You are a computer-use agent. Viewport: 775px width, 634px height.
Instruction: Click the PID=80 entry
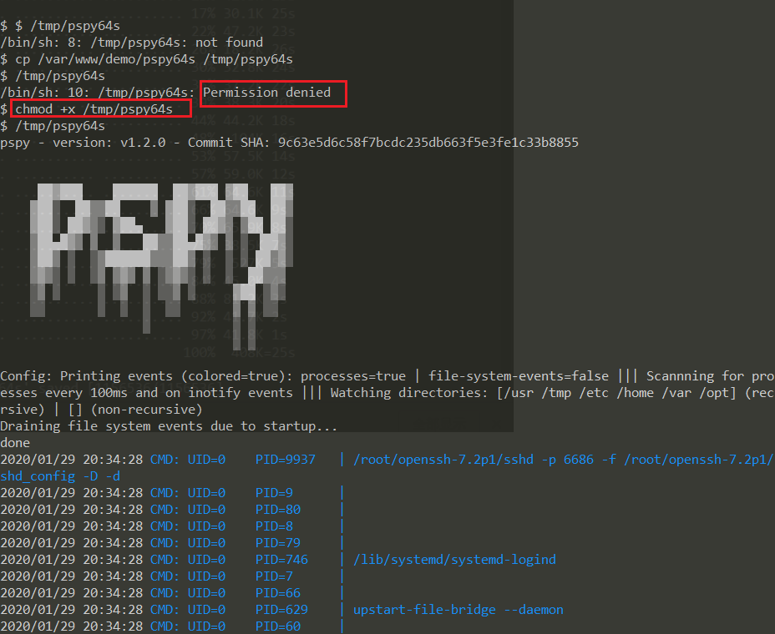(278, 510)
